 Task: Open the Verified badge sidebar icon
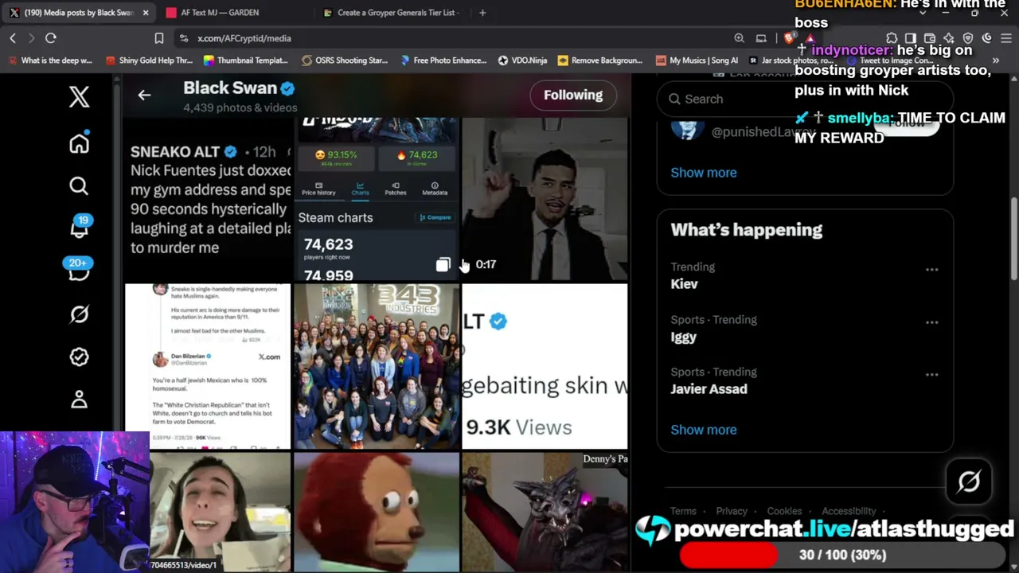tap(79, 357)
